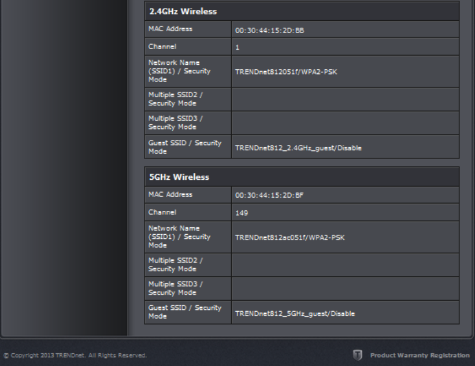This screenshot has height=366, width=475.
Task: Click 2.4GHz Multiple SSID2 / Security Mode label
Action: coord(176,99)
